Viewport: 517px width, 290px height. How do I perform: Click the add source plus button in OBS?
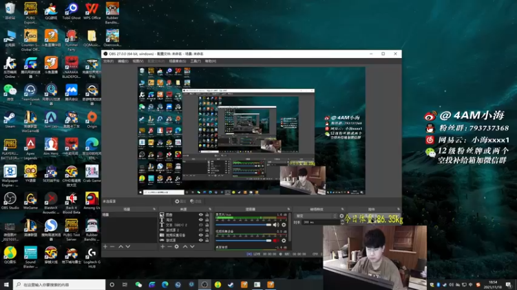click(x=163, y=247)
